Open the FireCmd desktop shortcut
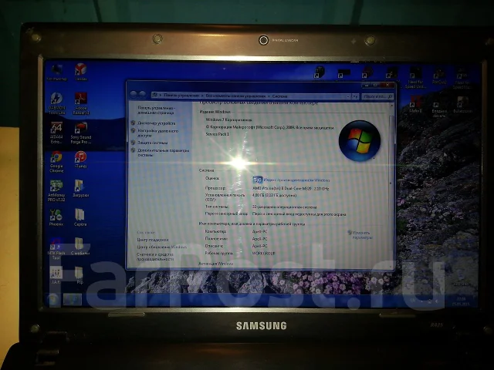Viewport: 494px width, 370px height. click(x=439, y=76)
